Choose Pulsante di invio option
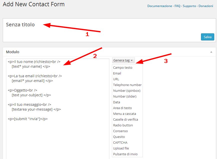Screen dimensions: 217x159 pos(125,154)
